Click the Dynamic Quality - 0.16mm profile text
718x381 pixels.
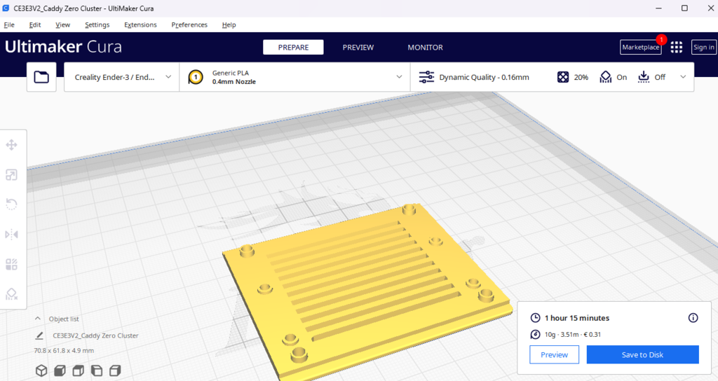point(484,77)
